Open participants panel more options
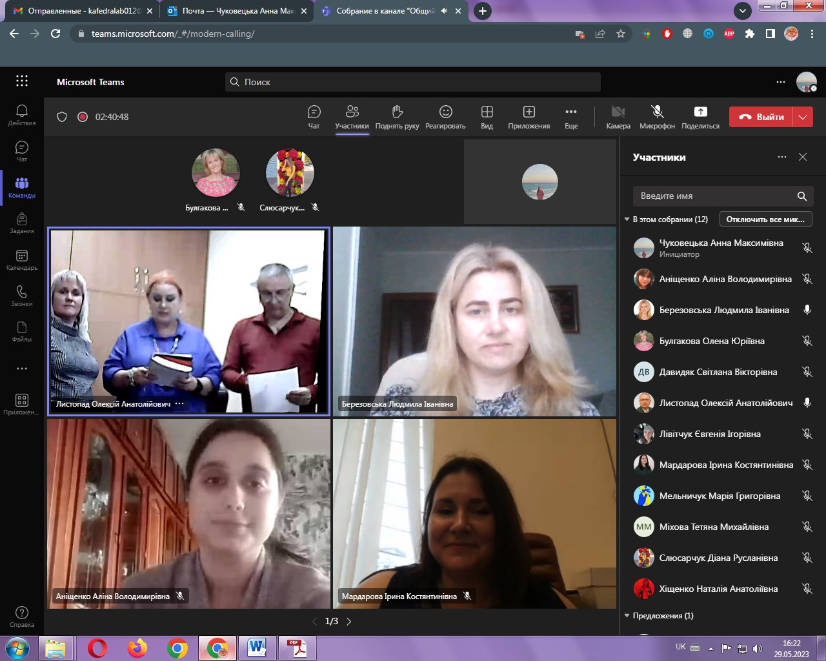Viewport: 826px width, 661px height. point(782,157)
